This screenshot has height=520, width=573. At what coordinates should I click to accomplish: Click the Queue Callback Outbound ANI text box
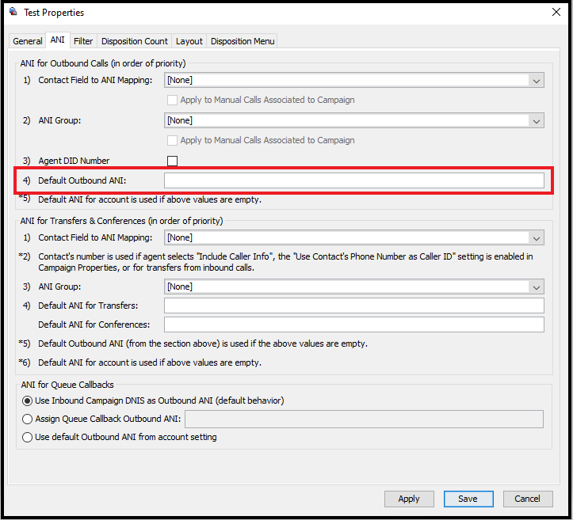(364, 419)
